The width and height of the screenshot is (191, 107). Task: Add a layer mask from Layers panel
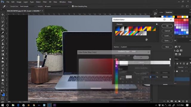point(172,101)
